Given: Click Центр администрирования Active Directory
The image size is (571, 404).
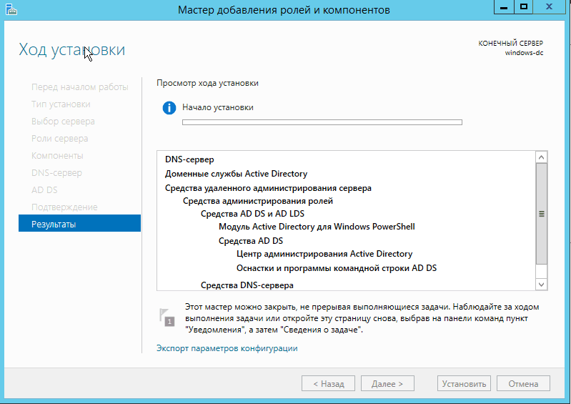Looking at the screenshot, I should (x=324, y=254).
